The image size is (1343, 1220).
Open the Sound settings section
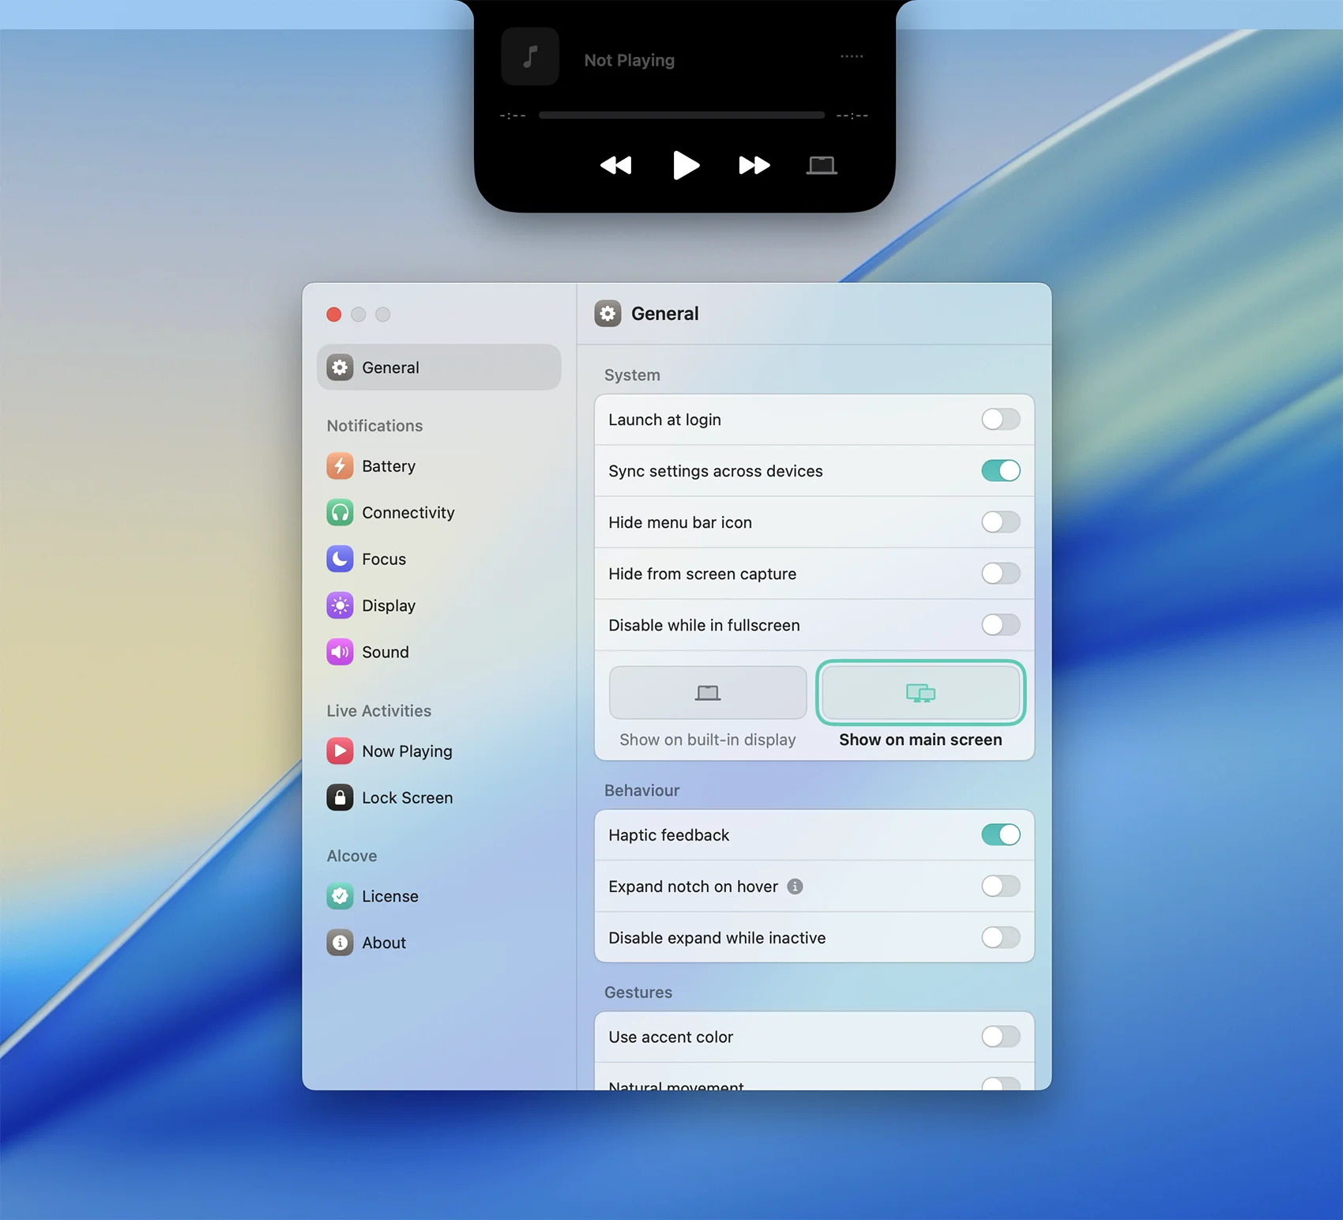[x=385, y=652]
